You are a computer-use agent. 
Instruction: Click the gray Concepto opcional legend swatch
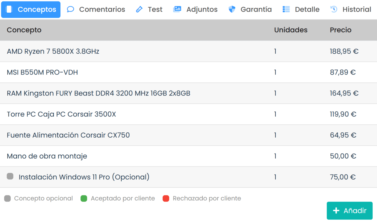[7, 198]
